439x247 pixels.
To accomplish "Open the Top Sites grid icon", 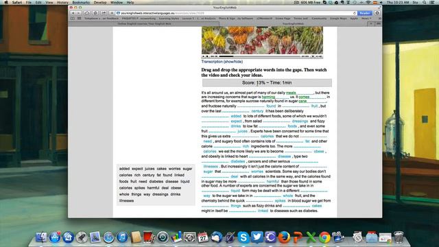I will [80, 19].
